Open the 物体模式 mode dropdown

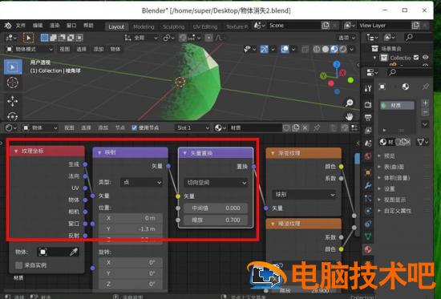click(29, 49)
